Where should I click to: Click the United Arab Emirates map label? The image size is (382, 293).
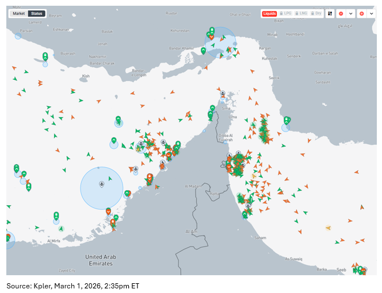click(101, 260)
